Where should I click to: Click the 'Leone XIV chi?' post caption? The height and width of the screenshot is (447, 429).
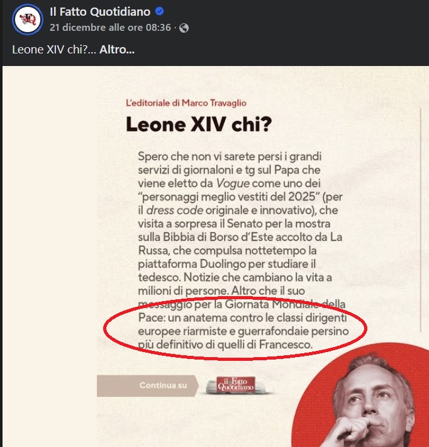(x=54, y=50)
